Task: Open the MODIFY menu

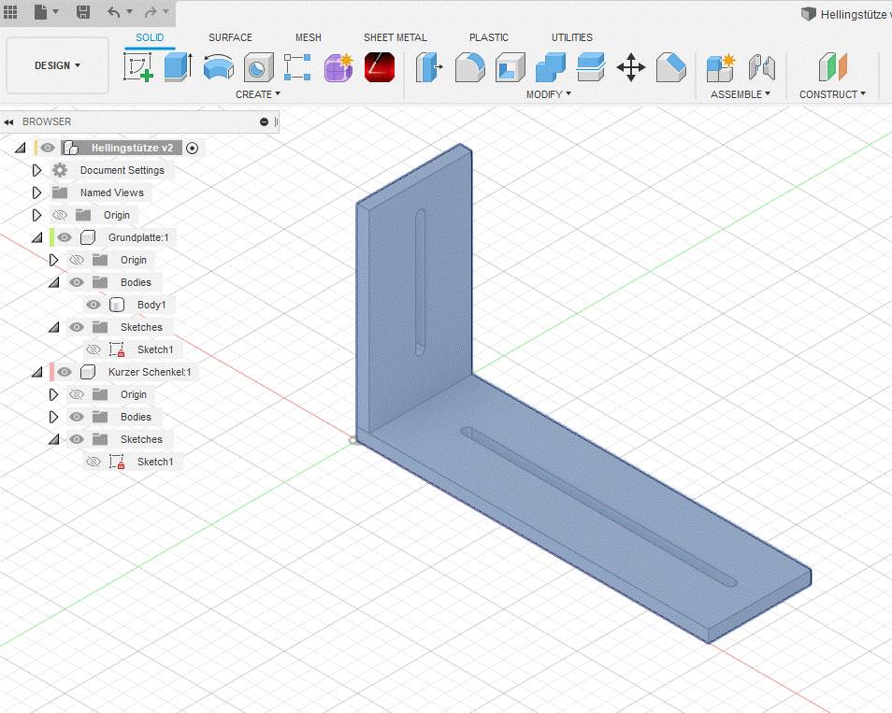Action: (548, 94)
